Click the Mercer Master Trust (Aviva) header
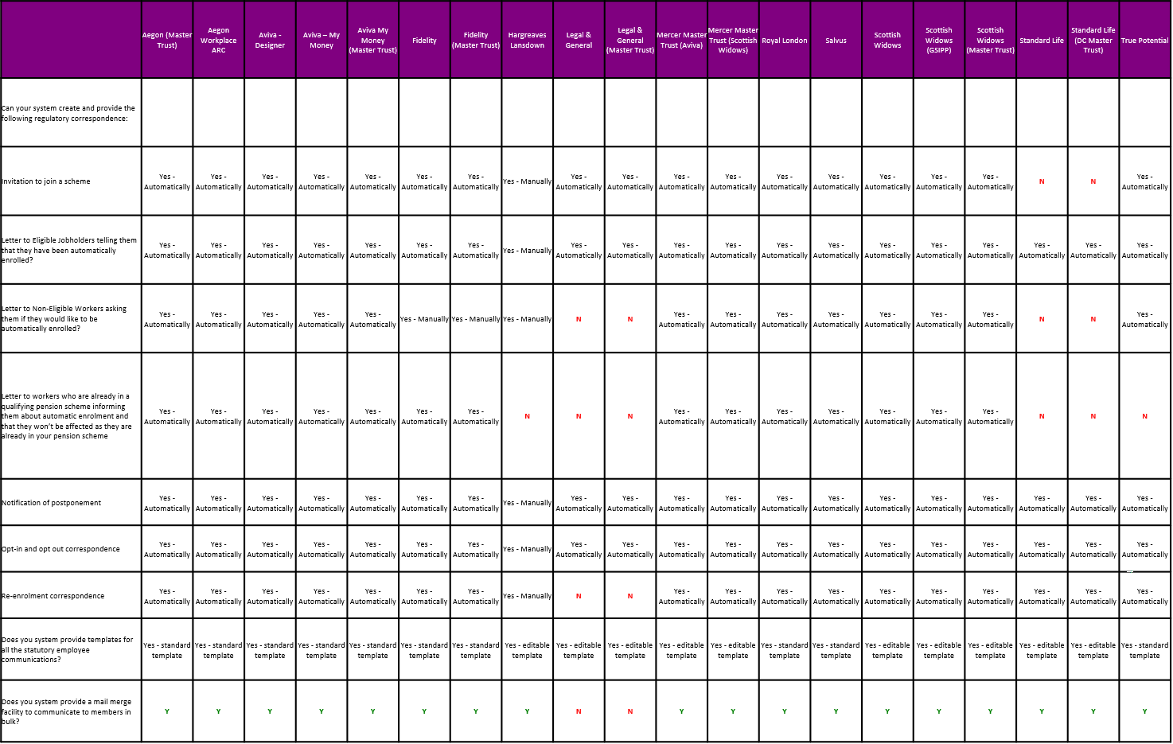The image size is (1173, 744). 681,40
